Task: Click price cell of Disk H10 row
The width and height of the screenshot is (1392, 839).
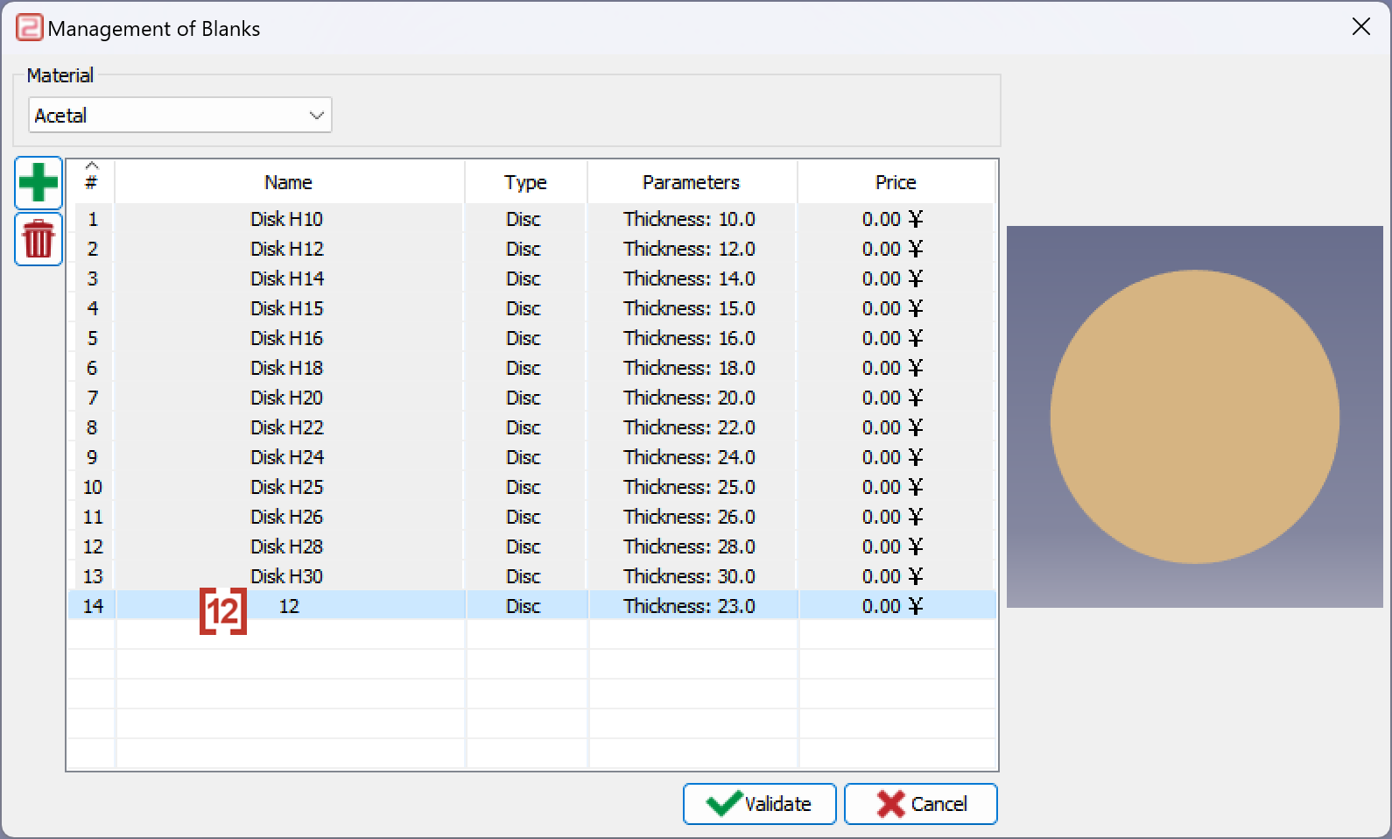Action: tap(896, 219)
